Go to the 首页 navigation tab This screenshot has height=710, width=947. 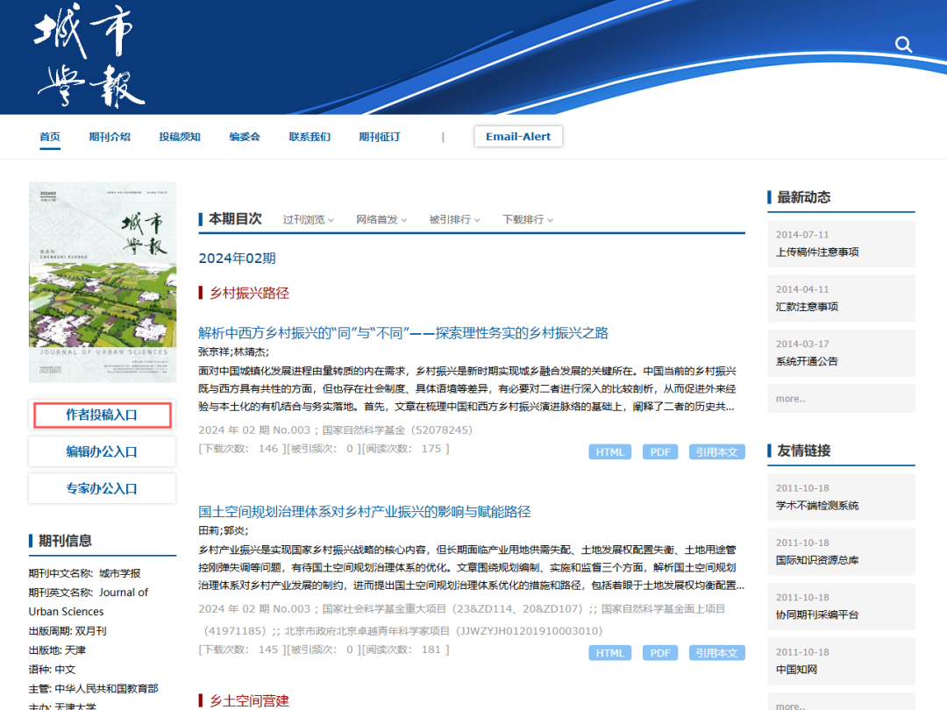[x=50, y=137]
